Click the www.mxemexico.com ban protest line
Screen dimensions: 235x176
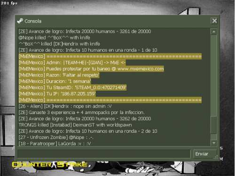tap(91, 69)
